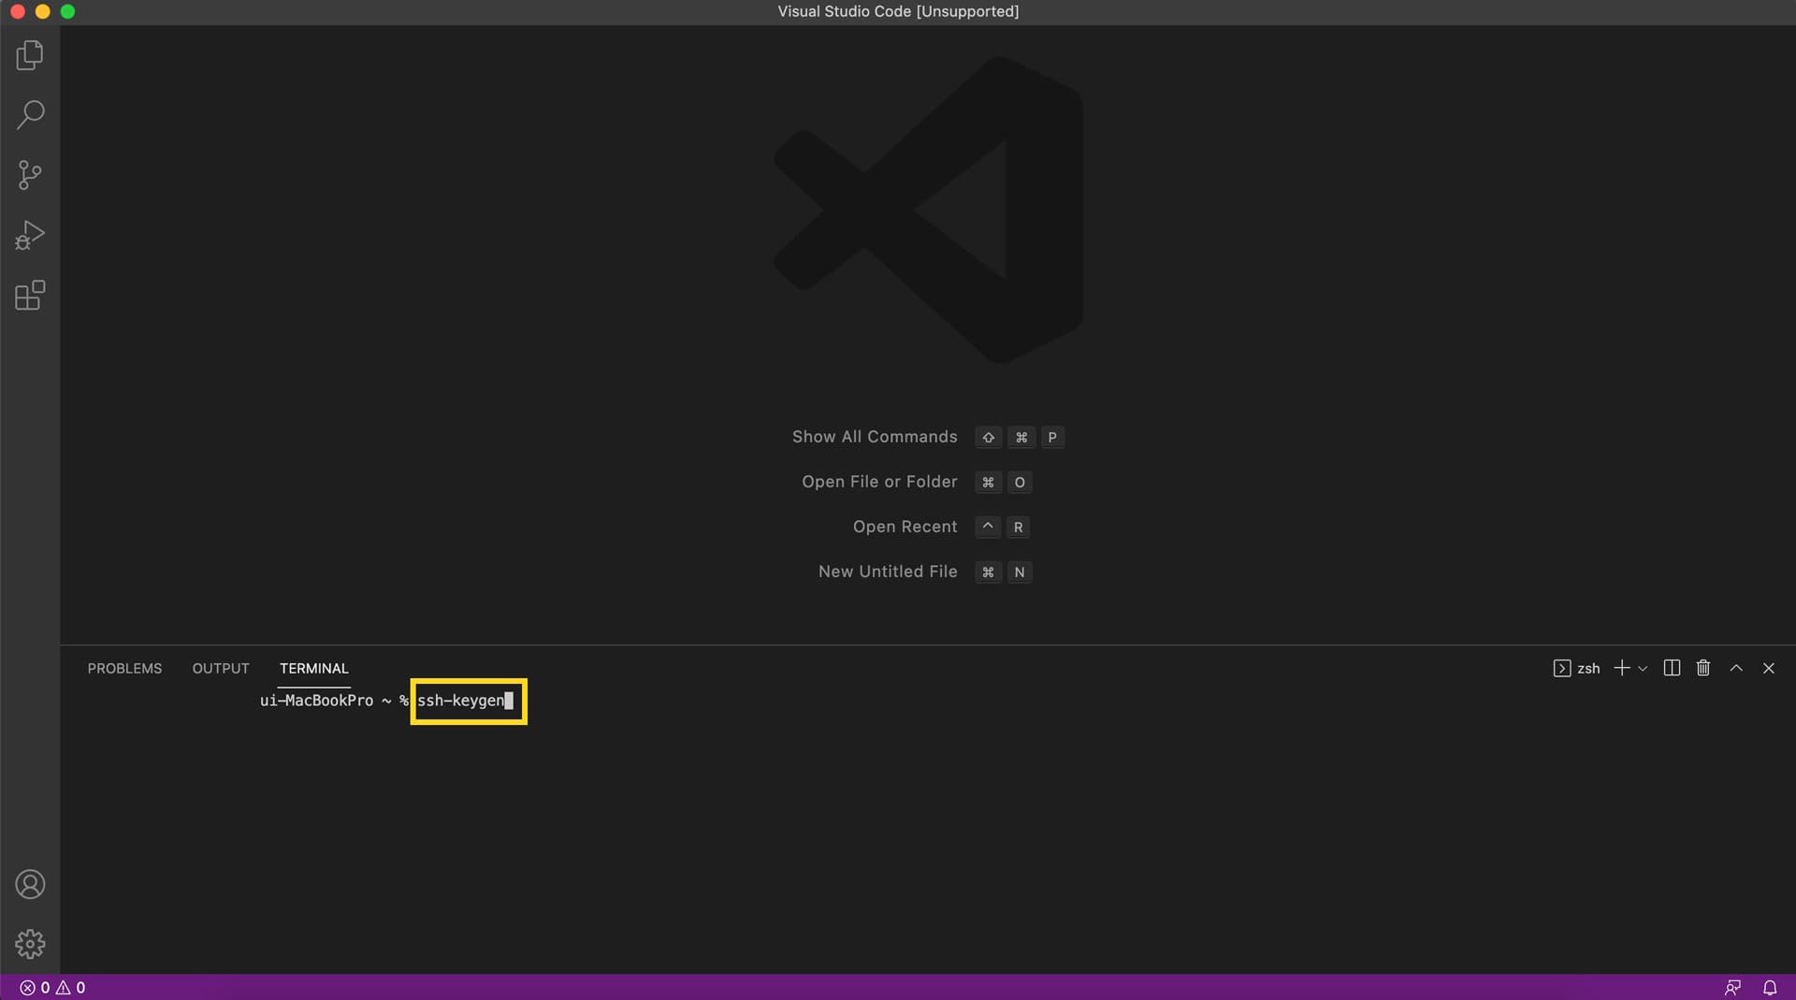This screenshot has width=1796, height=1000.
Task: Open notifications via bell icon
Action: [1770, 987]
